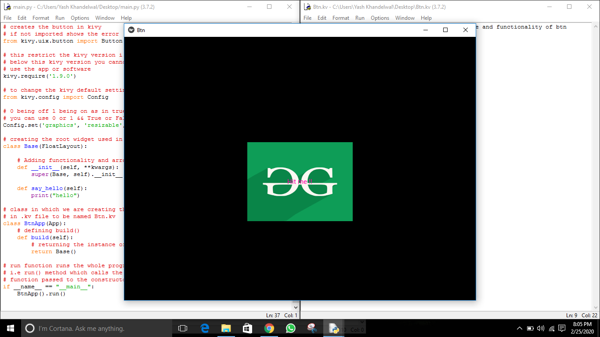Click 'from kivy.config import Config' in main.py

tap(56, 97)
